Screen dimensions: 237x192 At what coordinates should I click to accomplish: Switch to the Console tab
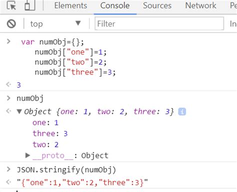(x=115, y=5)
